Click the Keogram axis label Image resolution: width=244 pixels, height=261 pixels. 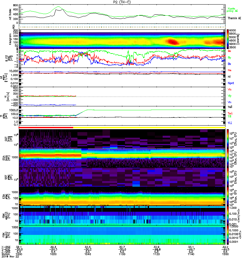10,39
